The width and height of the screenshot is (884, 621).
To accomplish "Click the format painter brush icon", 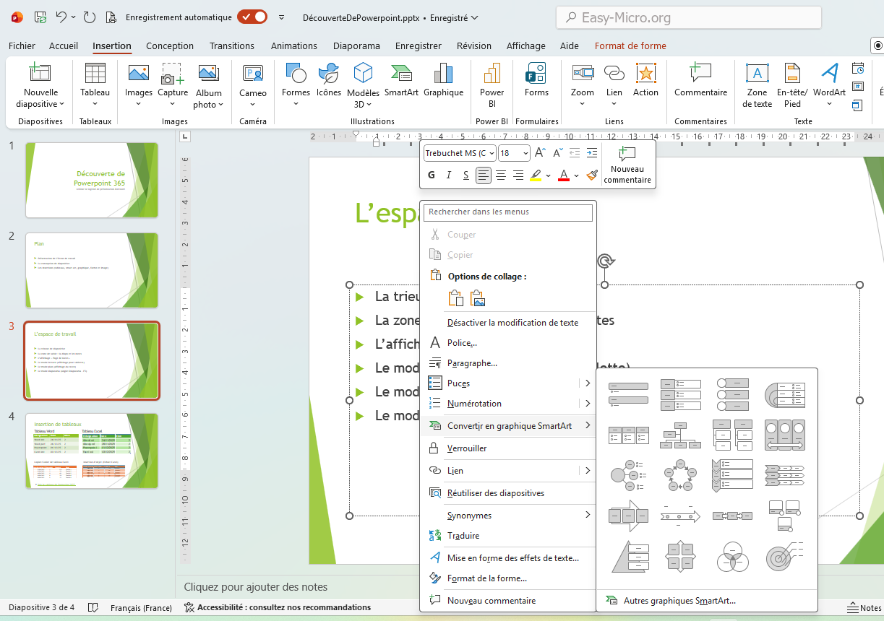I will [592, 175].
